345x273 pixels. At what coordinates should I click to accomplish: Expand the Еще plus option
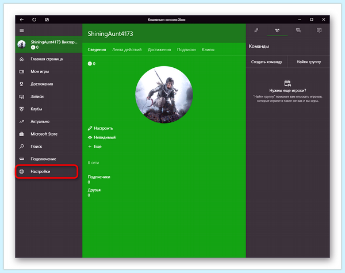pyautogui.click(x=95, y=147)
